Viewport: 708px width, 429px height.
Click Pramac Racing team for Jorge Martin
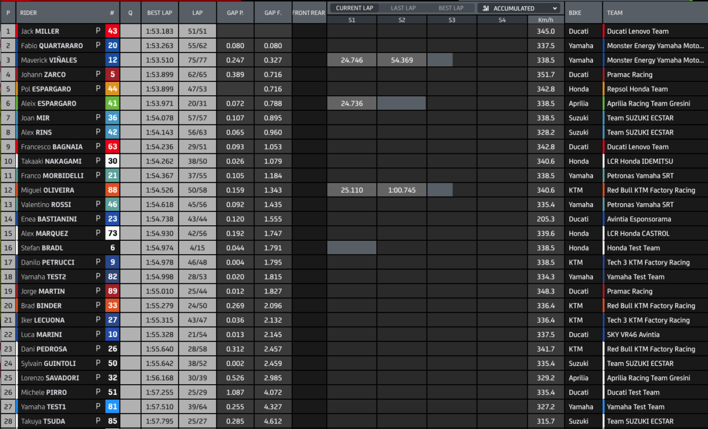tap(629, 291)
